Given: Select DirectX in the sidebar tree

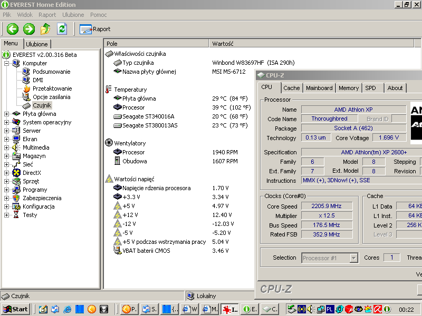Looking at the screenshot, I should (32, 173).
